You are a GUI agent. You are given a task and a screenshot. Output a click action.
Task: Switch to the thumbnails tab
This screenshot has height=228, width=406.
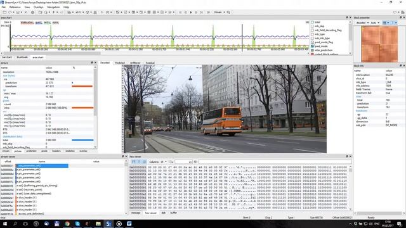point(22,57)
